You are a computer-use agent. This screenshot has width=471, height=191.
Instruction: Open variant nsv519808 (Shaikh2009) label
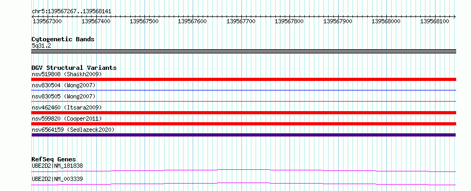tap(67, 74)
